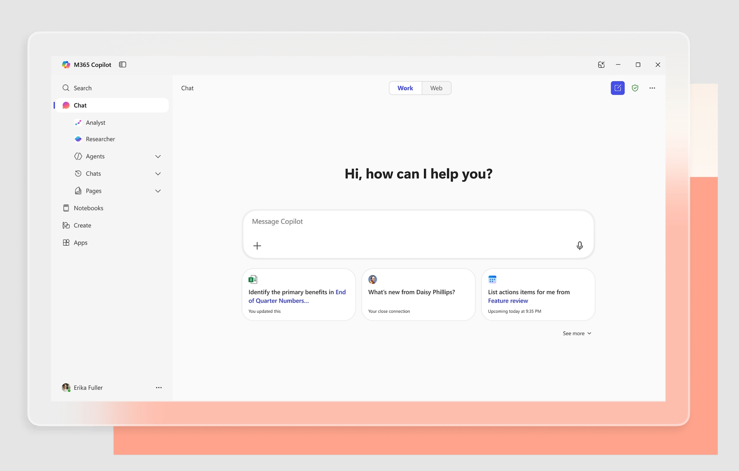Screen dimensions: 739x471
Task: Select the Feature review action items card
Action: [x=538, y=294]
